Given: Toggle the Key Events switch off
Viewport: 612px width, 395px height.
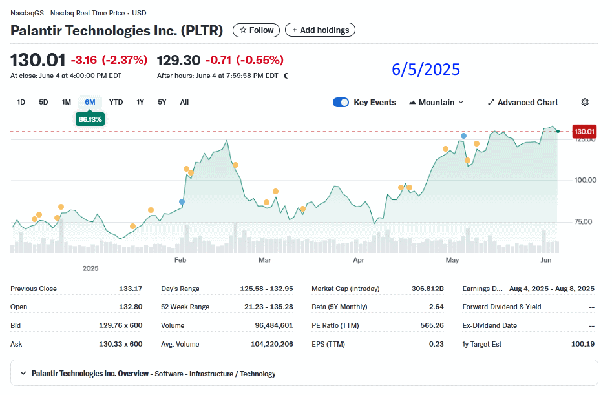Looking at the screenshot, I should pyautogui.click(x=341, y=102).
